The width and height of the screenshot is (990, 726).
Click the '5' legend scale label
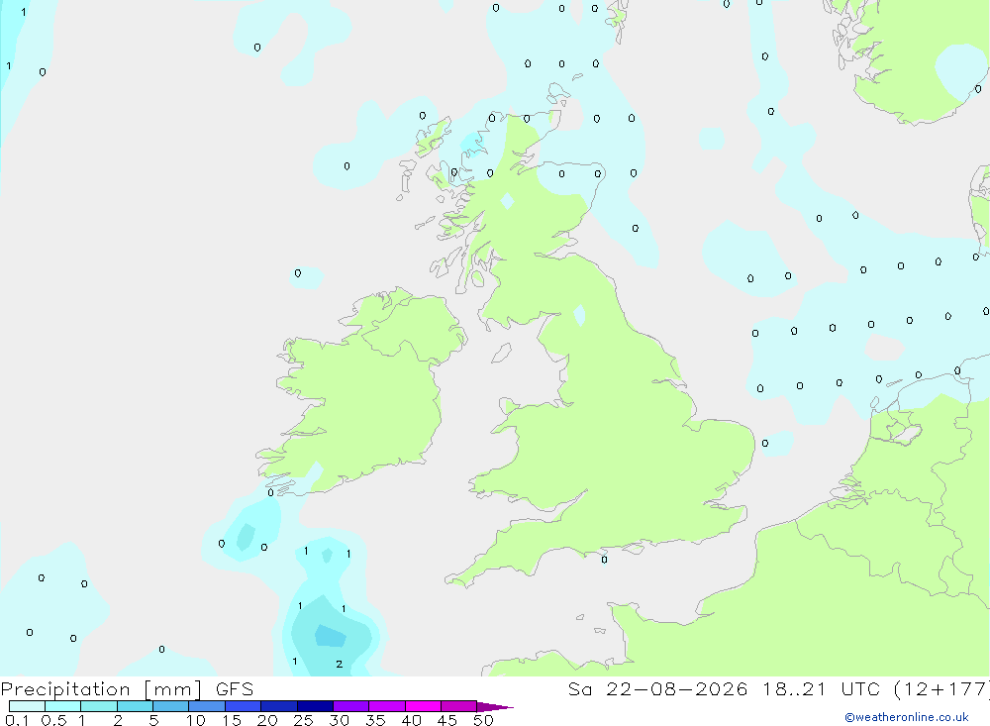pos(153,720)
